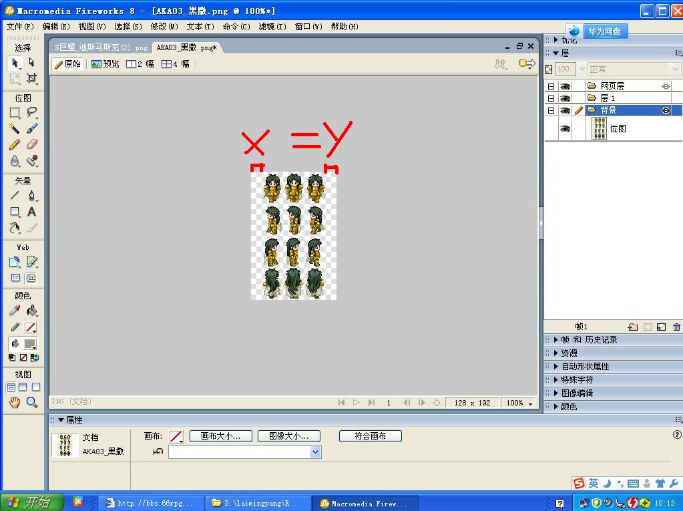Open the 滤镜 menu
Viewport: 683px width, 511px height.
click(x=272, y=27)
